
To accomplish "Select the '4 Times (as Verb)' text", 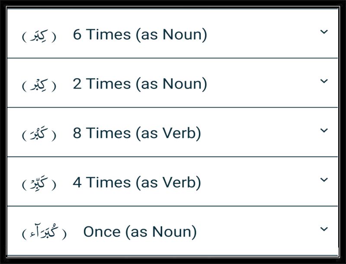I will click(x=137, y=183).
